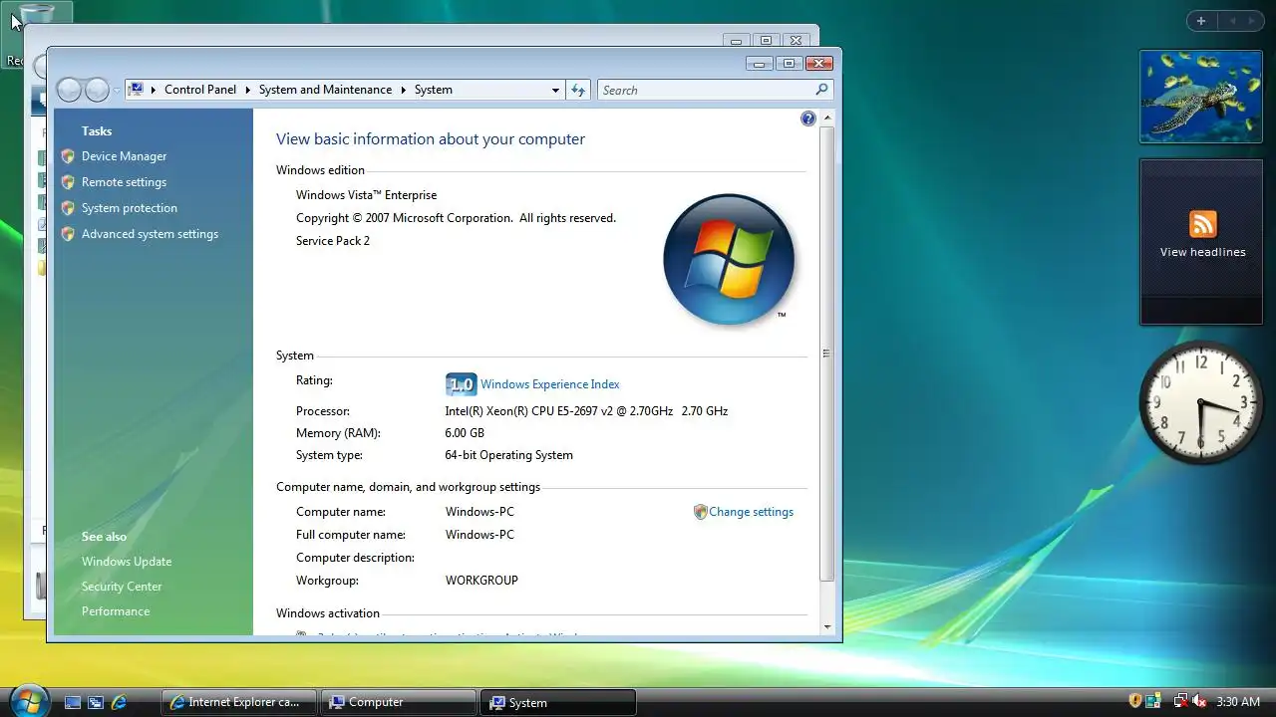Click '64-bit Operating System' text

pos(508,455)
